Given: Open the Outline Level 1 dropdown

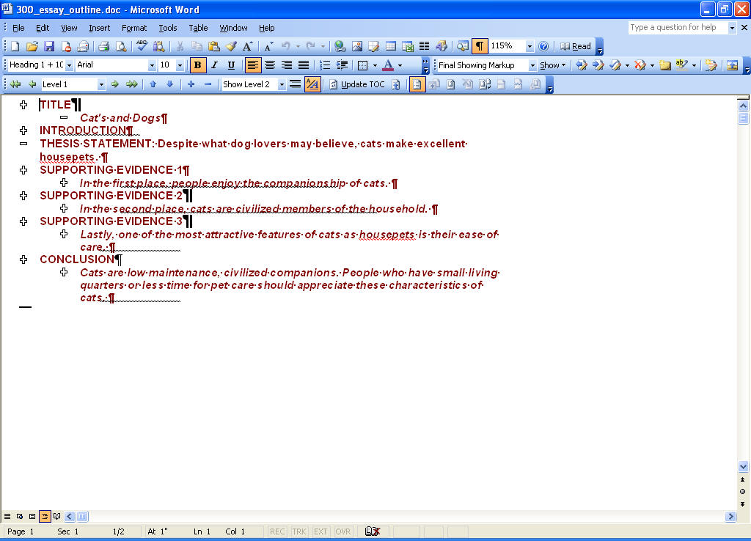Looking at the screenshot, I should pyautogui.click(x=101, y=84).
